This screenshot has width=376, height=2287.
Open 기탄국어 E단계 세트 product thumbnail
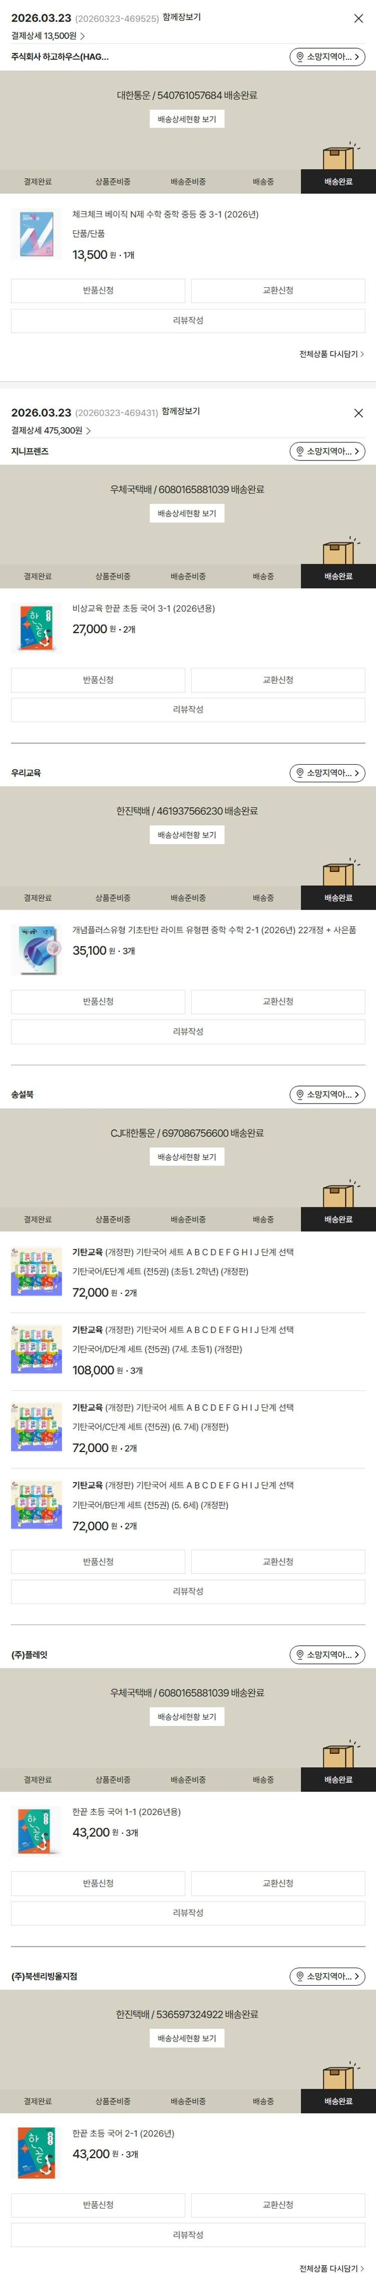coord(37,1271)
